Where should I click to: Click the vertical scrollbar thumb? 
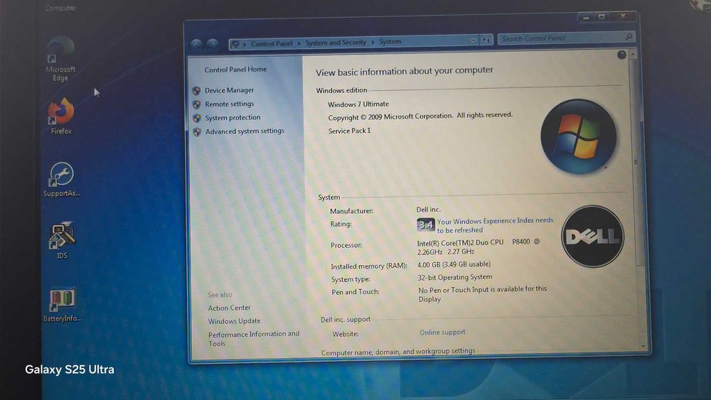pyautogui.click(x=636, y=161)
